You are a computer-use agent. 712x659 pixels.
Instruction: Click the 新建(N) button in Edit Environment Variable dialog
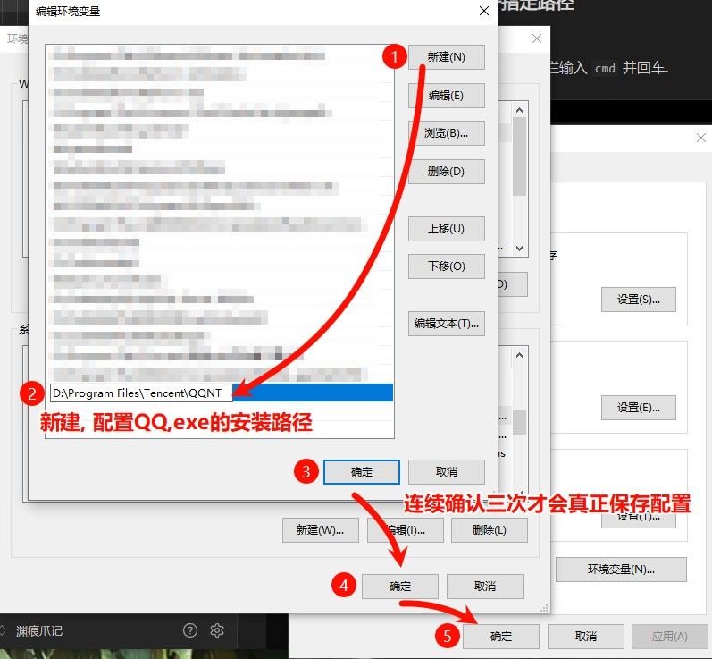click(x=447, y=57)
